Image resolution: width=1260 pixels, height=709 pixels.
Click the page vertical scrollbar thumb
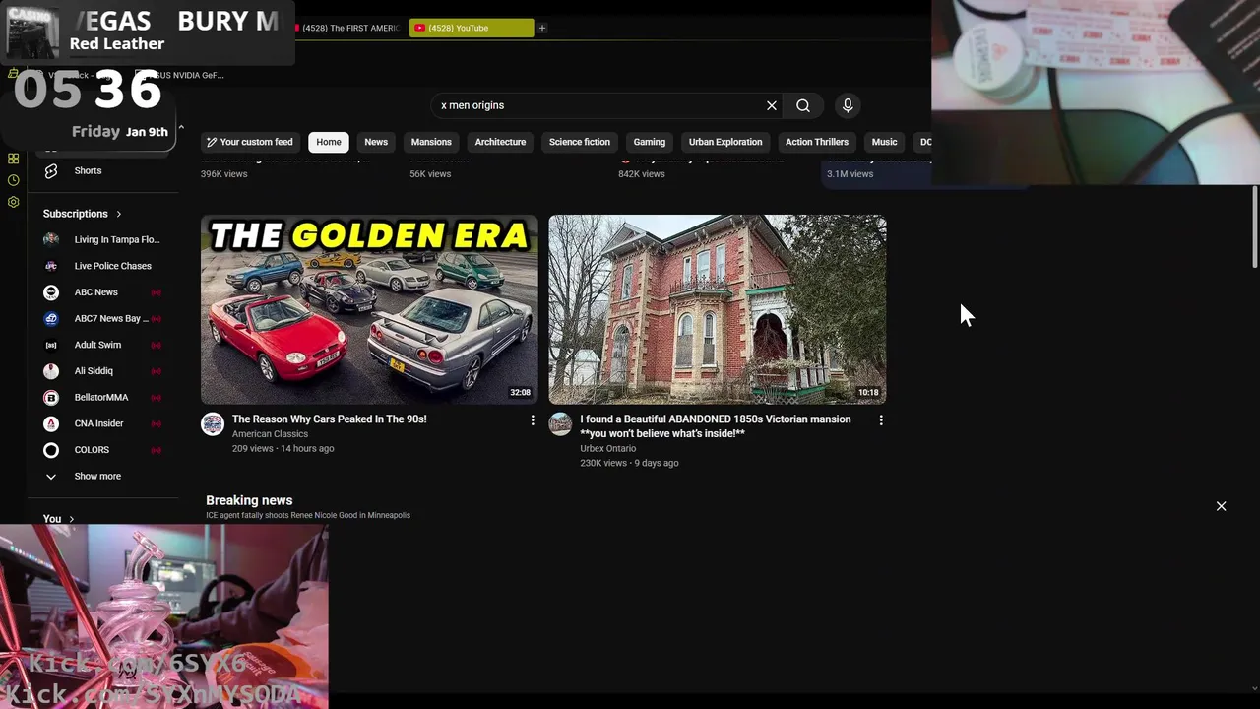[x=1254, y=226]
